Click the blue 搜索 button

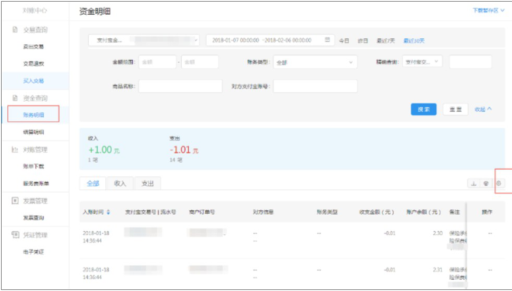point(423,109)
